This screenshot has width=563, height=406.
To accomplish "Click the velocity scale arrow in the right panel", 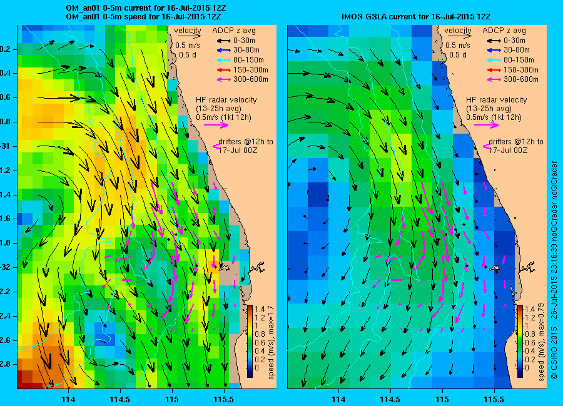I will [x=460, y=36].
